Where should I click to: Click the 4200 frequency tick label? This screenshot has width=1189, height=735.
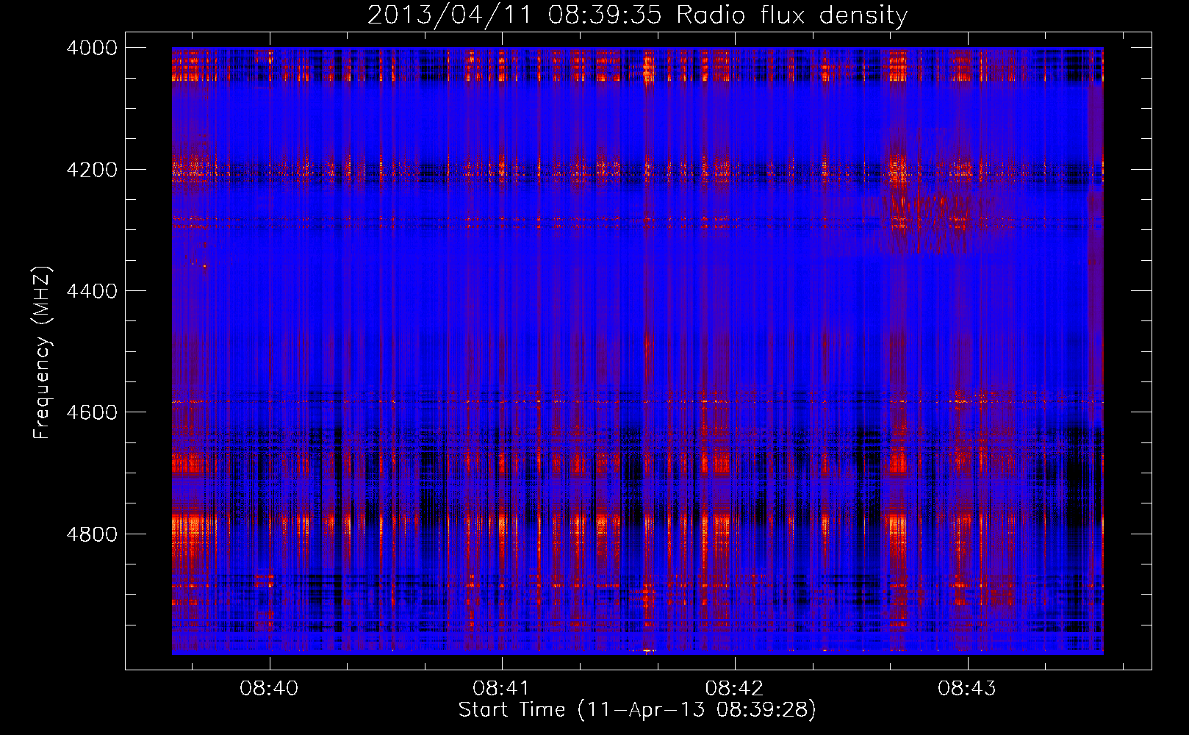(92, 170)
